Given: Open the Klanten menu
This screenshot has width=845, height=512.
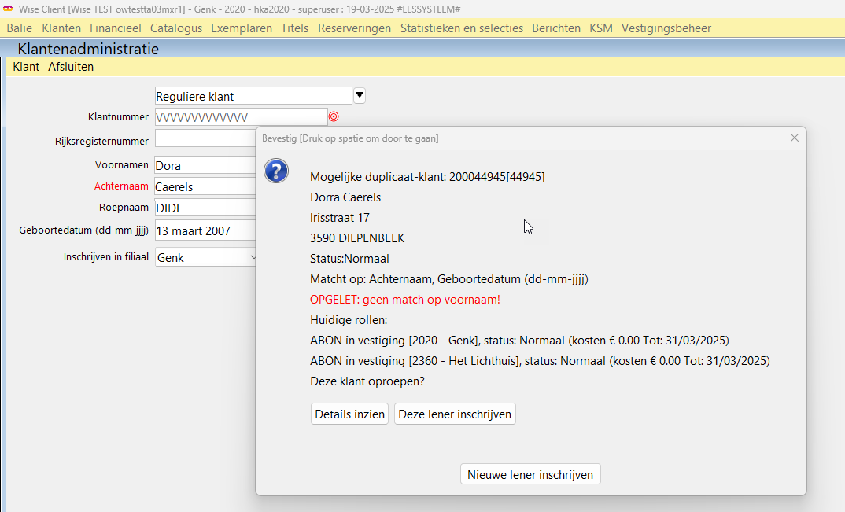Looking at the screenshot, I should (61, 28).
